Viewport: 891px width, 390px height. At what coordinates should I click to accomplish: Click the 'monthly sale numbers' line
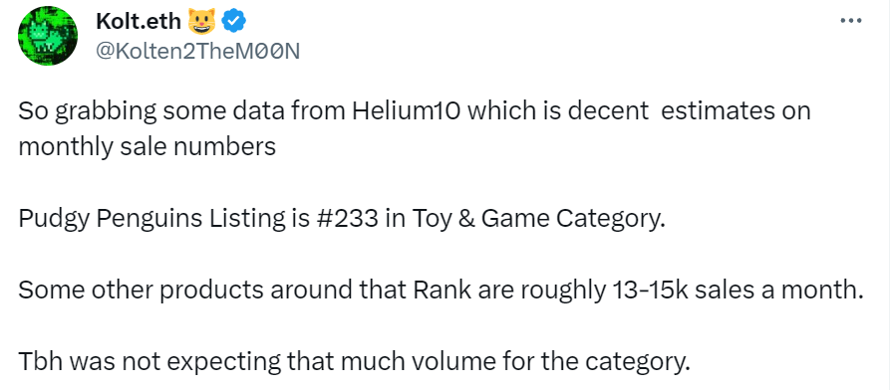[x=147, y=147]
